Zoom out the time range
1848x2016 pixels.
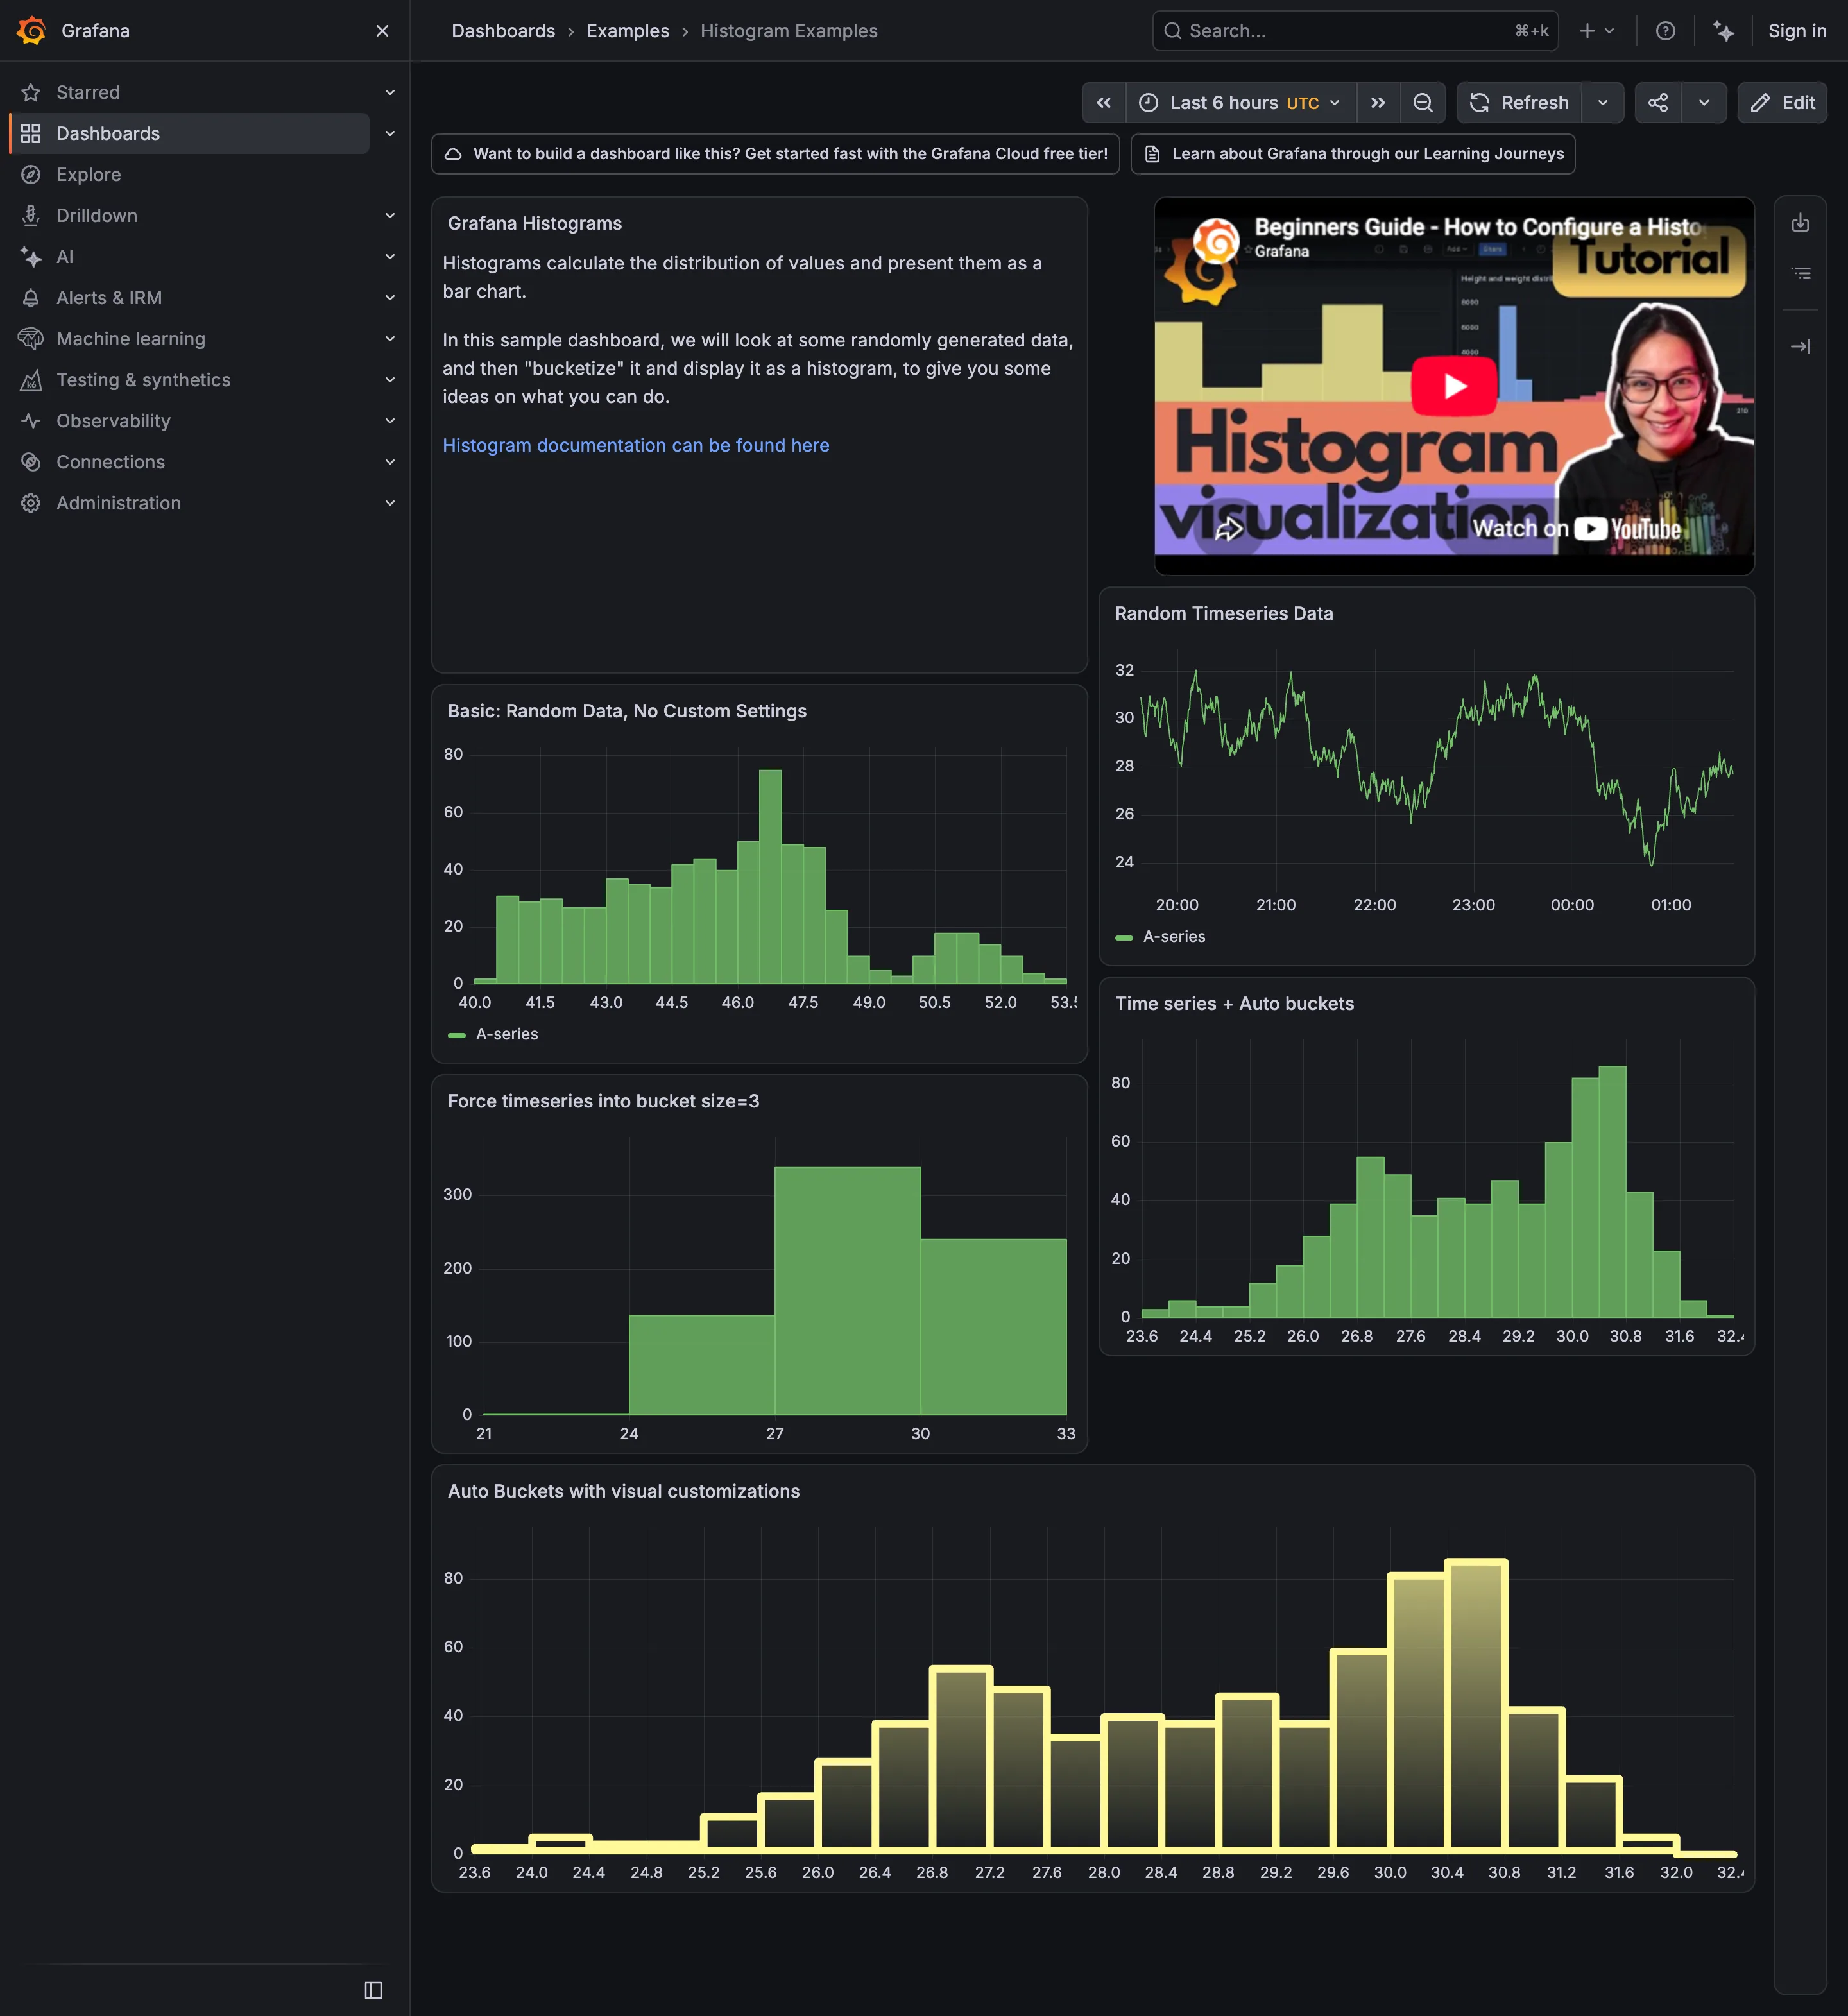click(x=1423, y=102)
